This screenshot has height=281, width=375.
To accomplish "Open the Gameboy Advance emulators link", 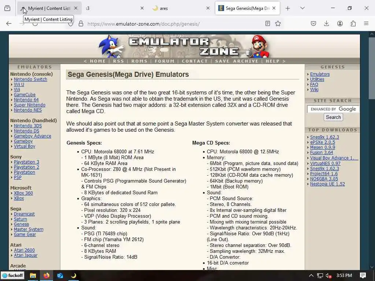I will tap(33, 136).
